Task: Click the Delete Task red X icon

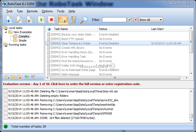Action: point(29,20)
